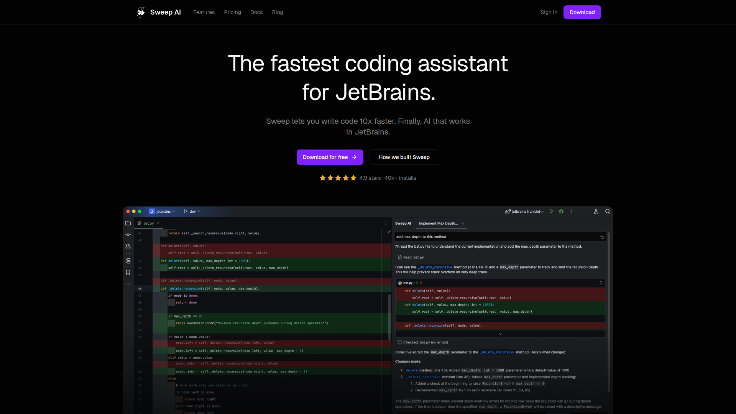Open the structure tool window icon
The image size is (736, 414).
pyautogui.click(x=128, y=261)
